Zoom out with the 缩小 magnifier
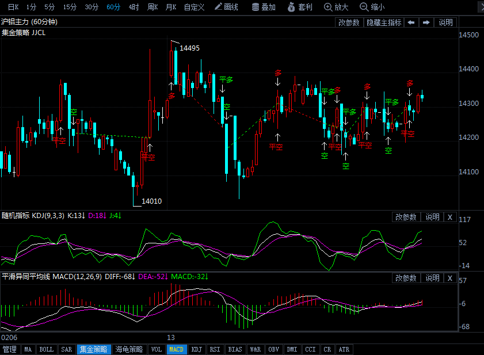The image size is (484, 355). pos(372,7)
